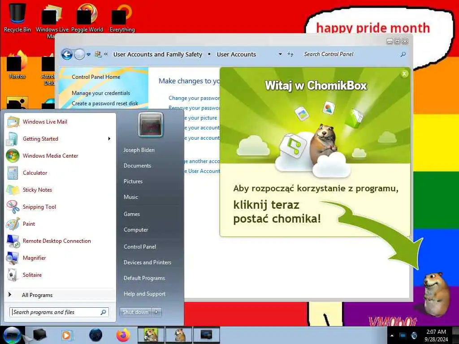Click Search Control Panel magnifier icon

(x=403, y=54)
